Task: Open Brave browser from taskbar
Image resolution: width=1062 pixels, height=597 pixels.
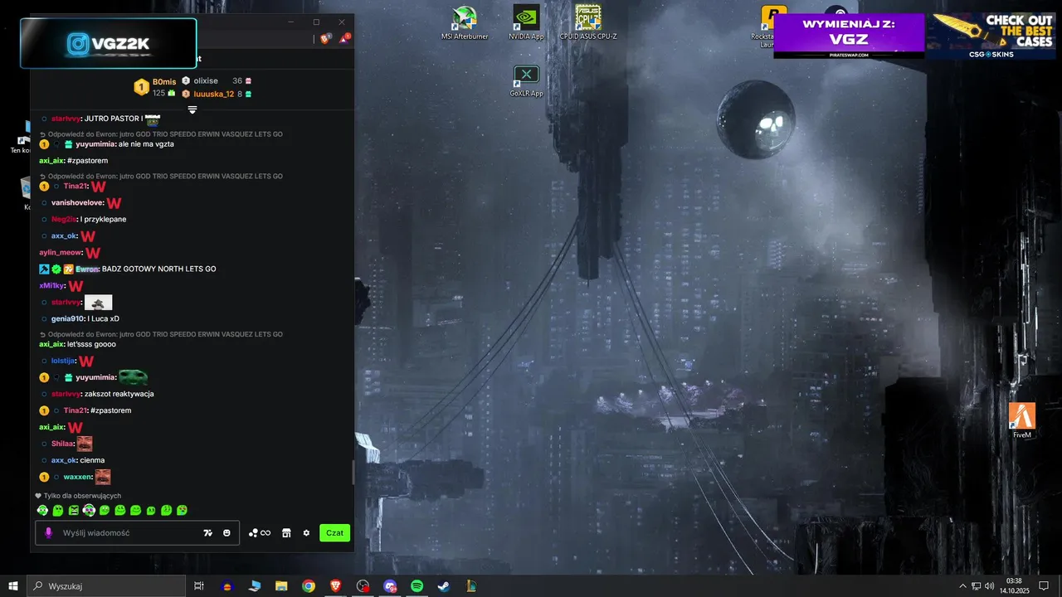Action: click(335, 586)
